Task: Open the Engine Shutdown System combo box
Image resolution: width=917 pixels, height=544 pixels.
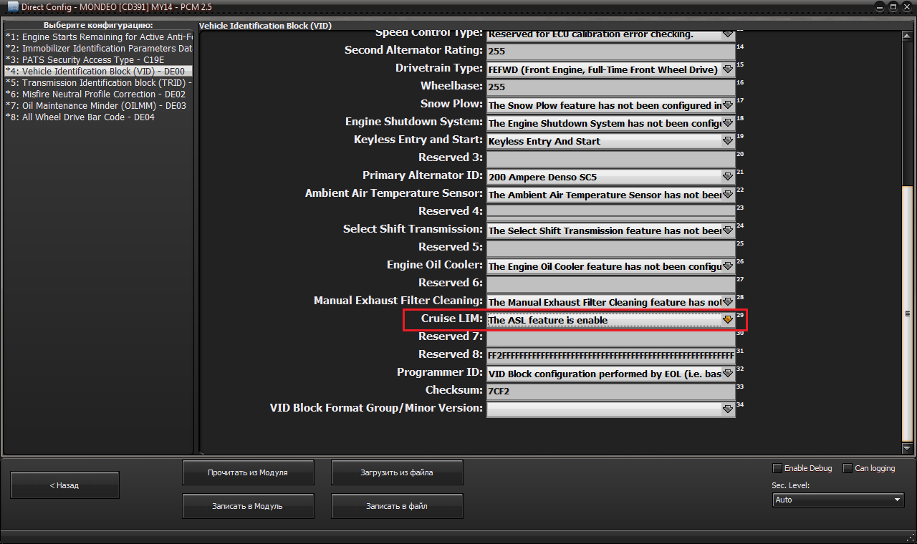Action: pyautogui.click(x=610, y=123)
